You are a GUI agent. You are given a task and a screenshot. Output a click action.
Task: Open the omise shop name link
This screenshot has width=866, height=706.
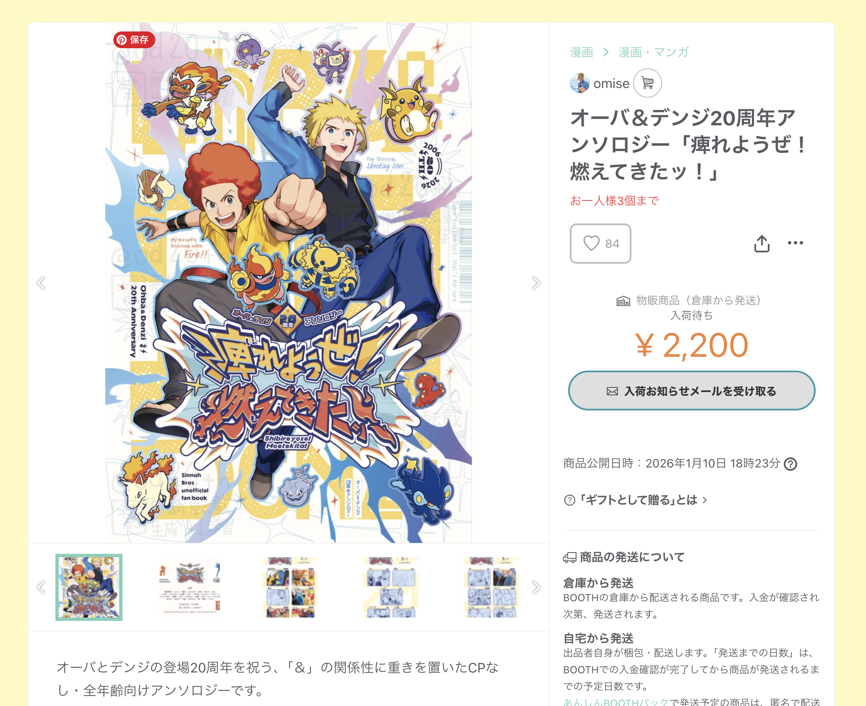click(x=611, y=83)
